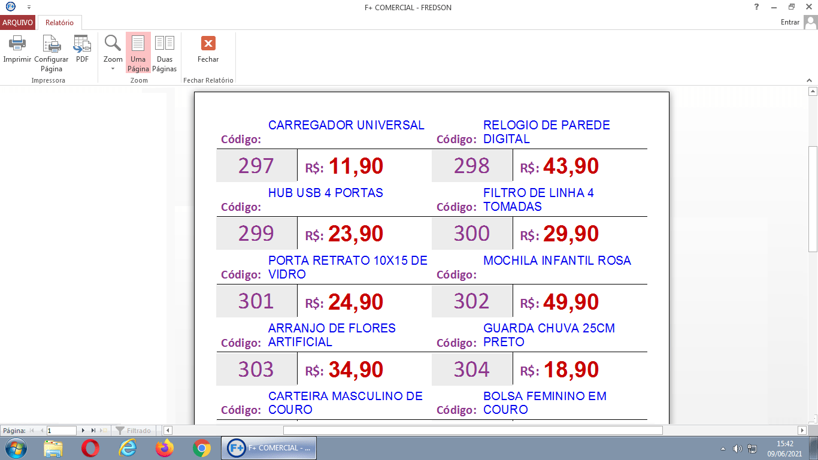
Task: Switch to Duas Páginas view
Action: [164, 53]
